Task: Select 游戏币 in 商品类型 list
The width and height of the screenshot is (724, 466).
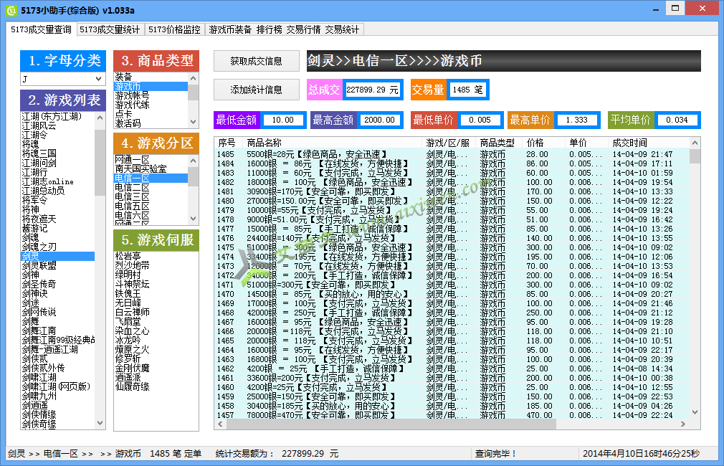Action: (x=151, y=86)
